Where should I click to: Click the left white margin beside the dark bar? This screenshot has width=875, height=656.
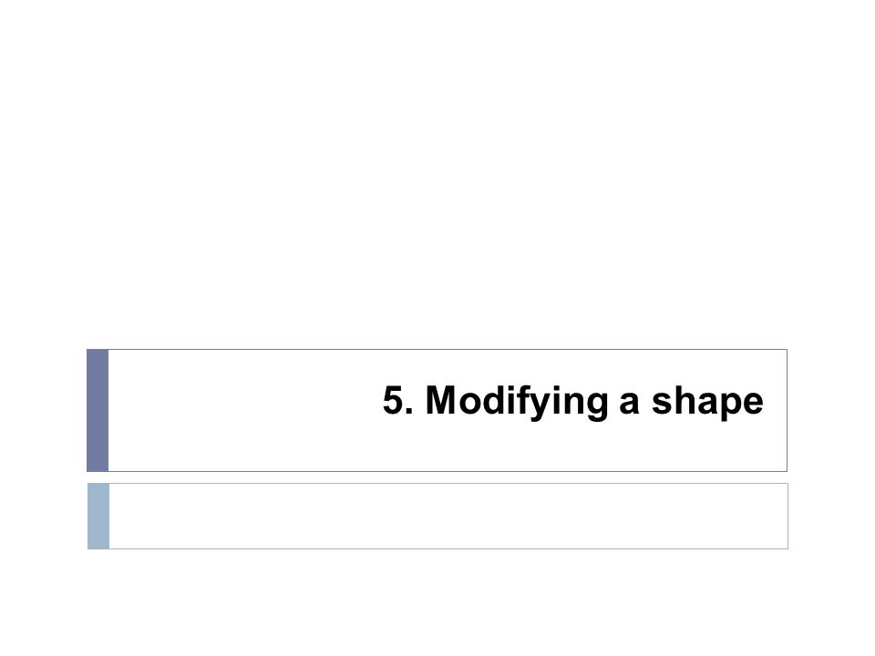[x=43, y=411]
